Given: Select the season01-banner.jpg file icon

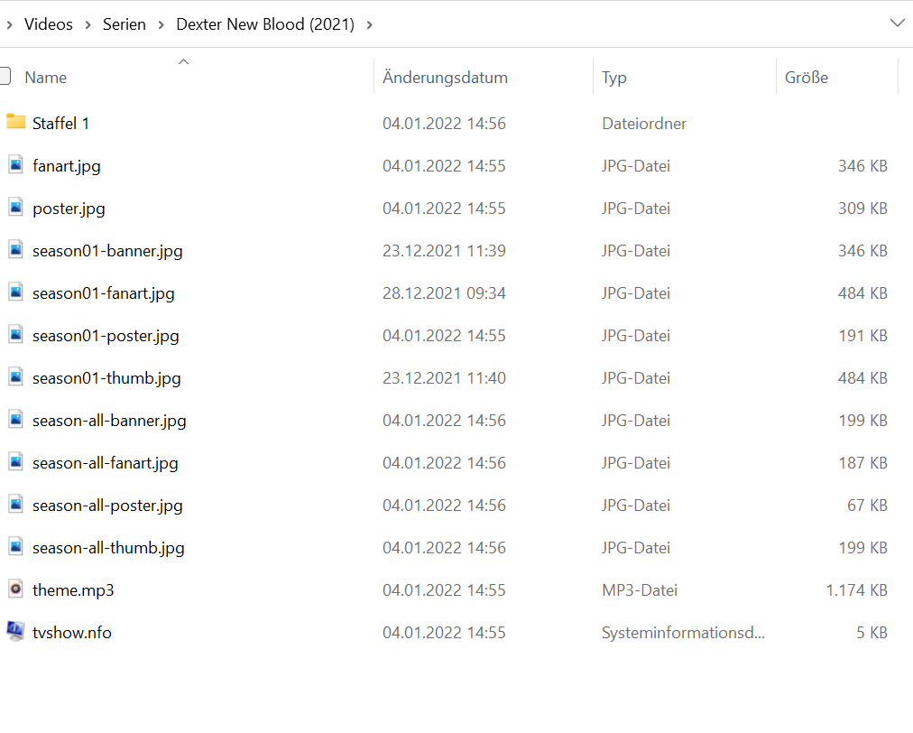Looking at the screenshot, I should pyautogui.click(x=15, y=250).
